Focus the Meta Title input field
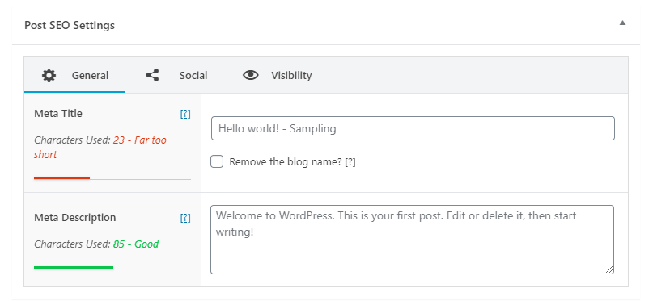 [413, 128]
